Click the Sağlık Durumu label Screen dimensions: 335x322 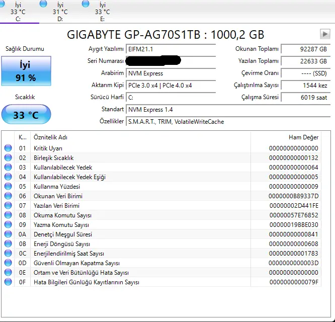point(25,49)
